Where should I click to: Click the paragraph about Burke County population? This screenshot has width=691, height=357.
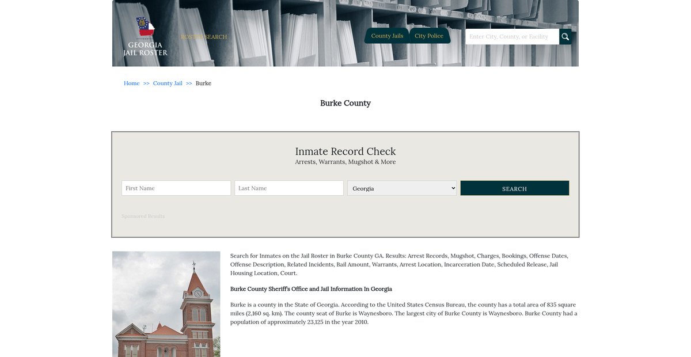[x=403, y=313]
